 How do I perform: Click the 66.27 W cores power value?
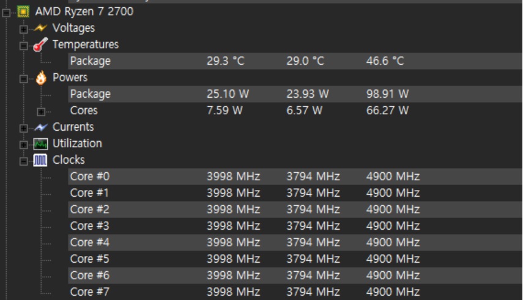pyautogui.click(x=387, y=111)
